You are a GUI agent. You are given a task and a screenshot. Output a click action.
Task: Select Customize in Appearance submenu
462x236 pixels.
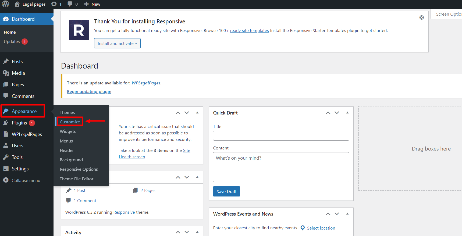click(x=70, y=122)
